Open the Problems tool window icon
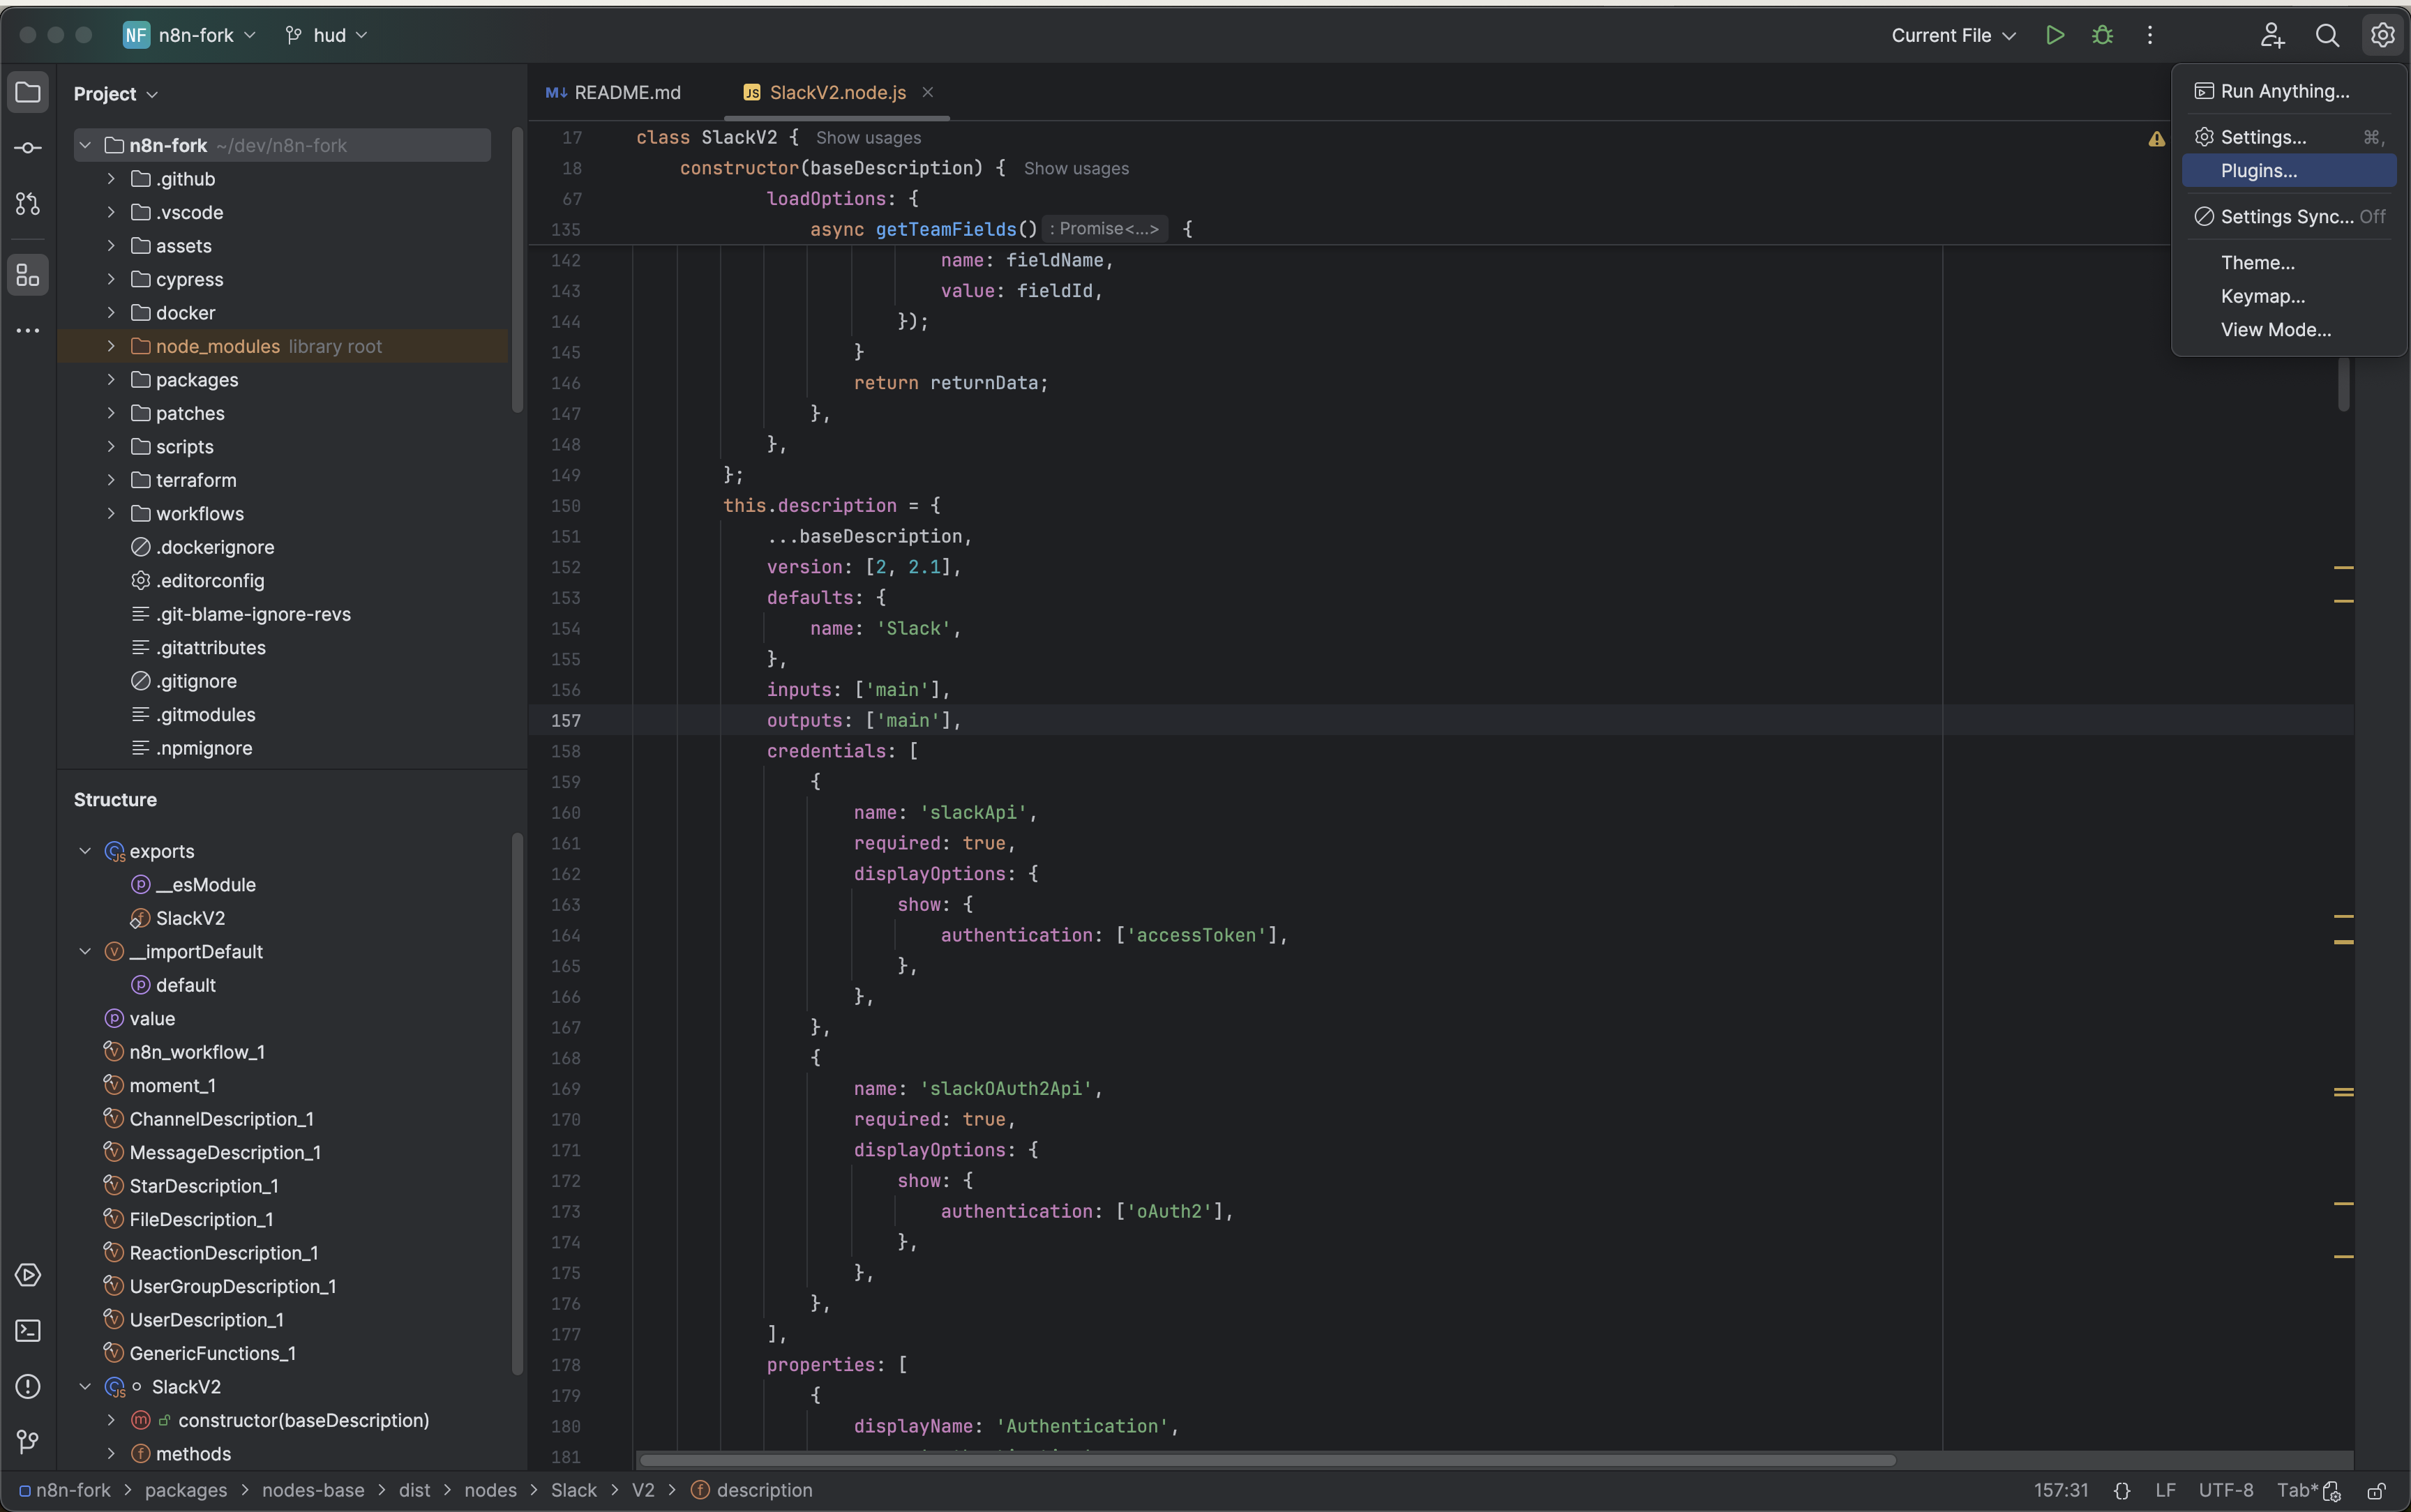The height and width of the screenshot is (1512, 2411). 28,1387
